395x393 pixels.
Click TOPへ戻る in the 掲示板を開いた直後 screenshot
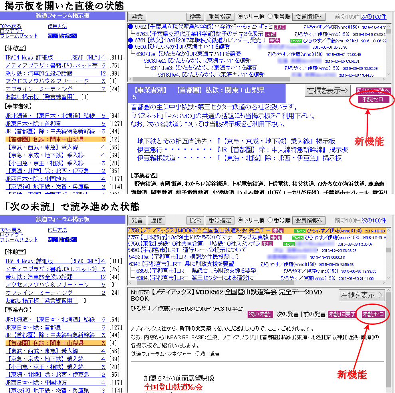pyautogui.click(x=10, y=26)
